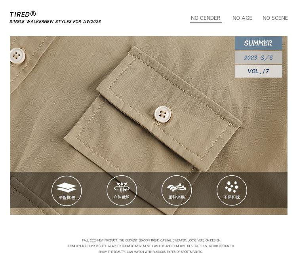The height and width of the screenshot is (268, 297).
Task: Click the 柔软亲肤 caption text
Action: coord(177,198)
